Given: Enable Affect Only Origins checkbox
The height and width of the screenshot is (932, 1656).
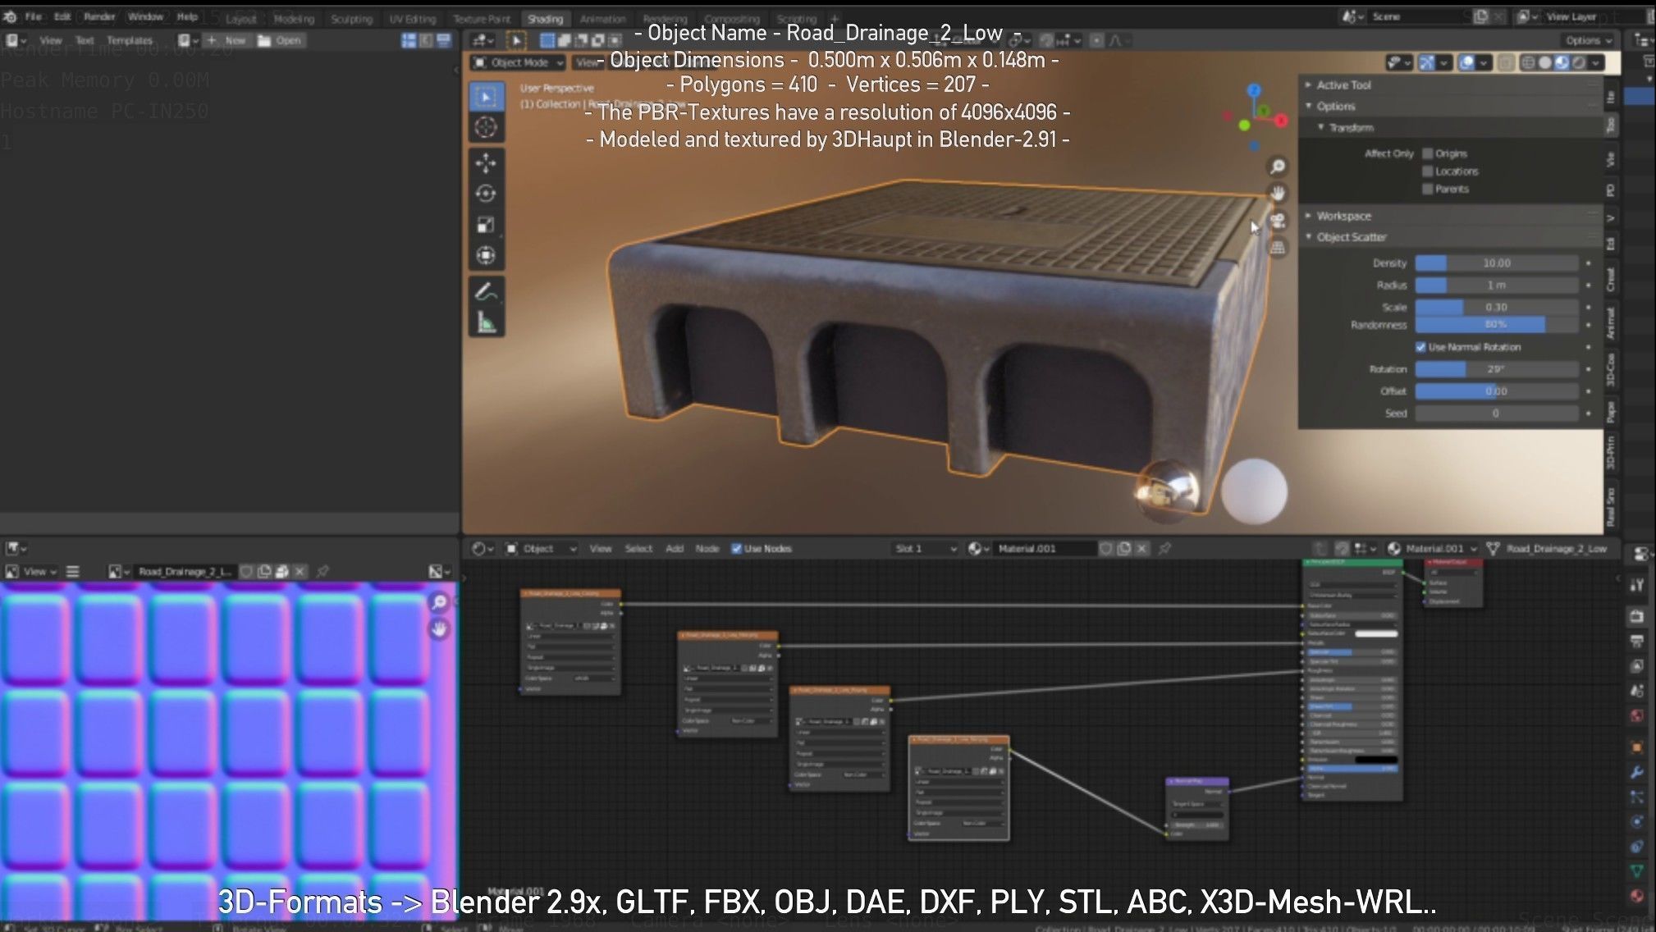Looking at the screenshot, I should 1428,153.
